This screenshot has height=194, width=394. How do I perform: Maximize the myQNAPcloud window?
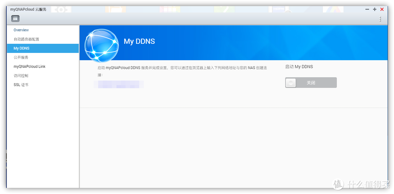[x=375, y=9]
